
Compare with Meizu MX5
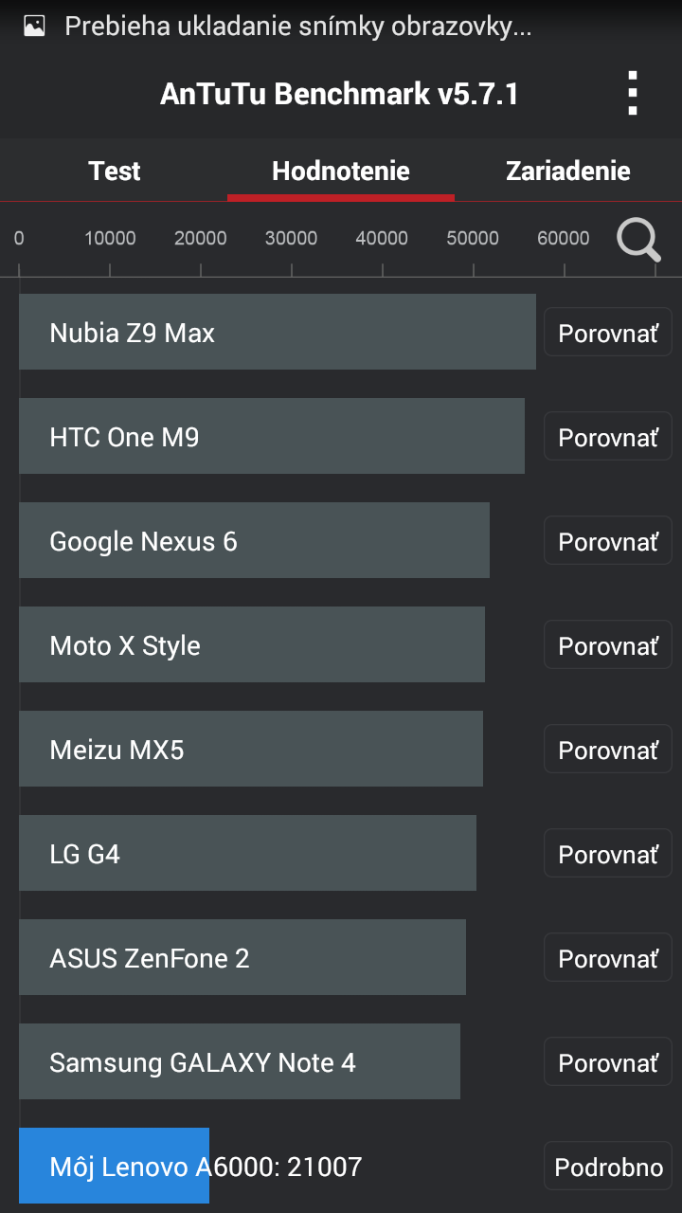click(x=607, y=750)
